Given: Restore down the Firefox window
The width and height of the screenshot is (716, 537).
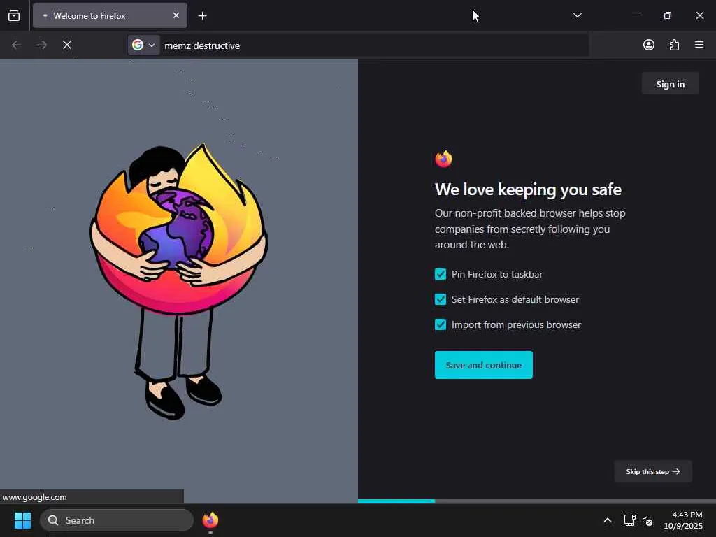Looking at the screenshot, I should coord(667,15).
